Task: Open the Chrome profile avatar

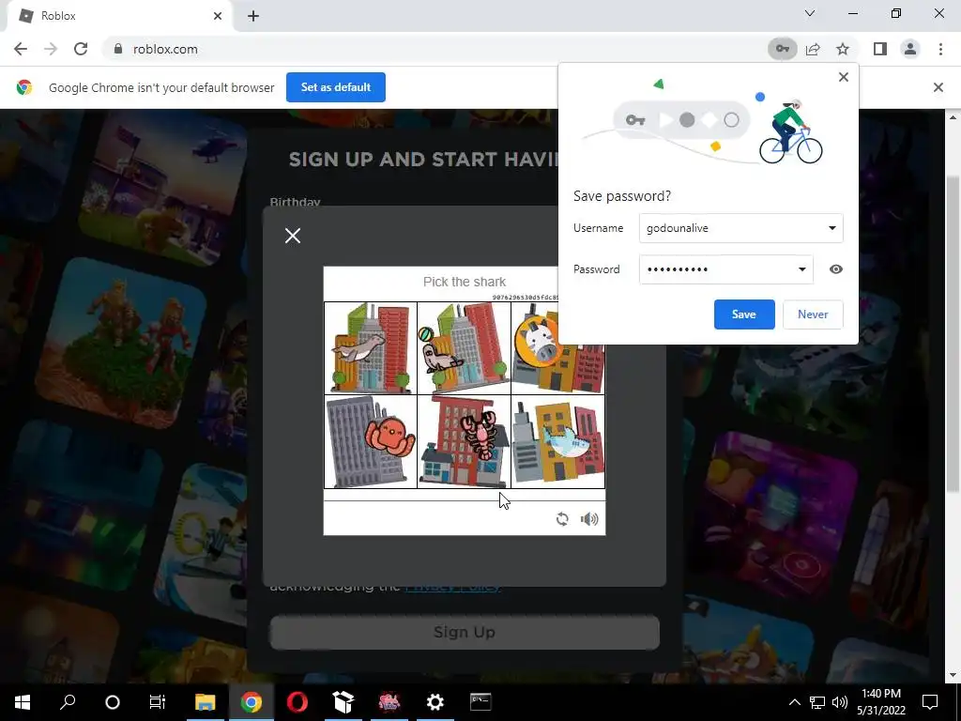Action: click(910, 49)
